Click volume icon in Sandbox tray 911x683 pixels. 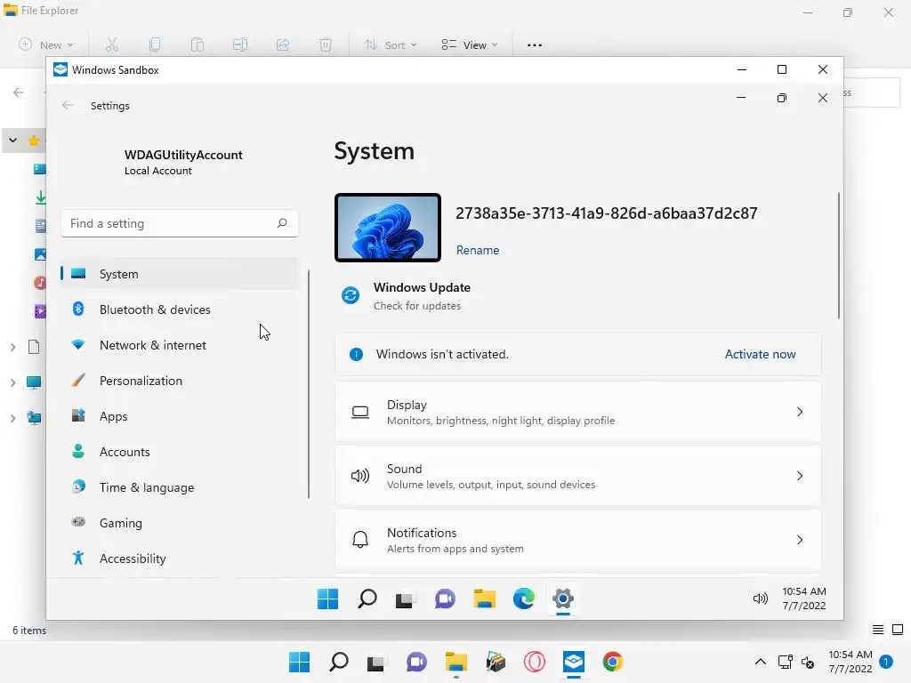click(760, 599)
